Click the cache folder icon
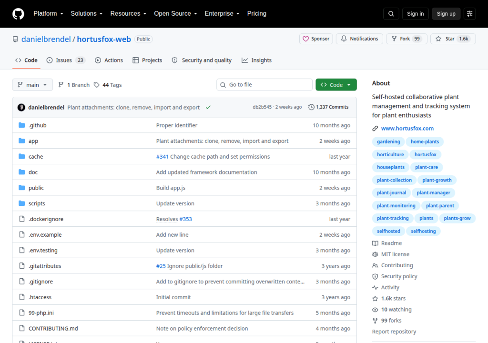Image resolution: width=488 pixels, height=343 pixels. click(x=22, y=156)
